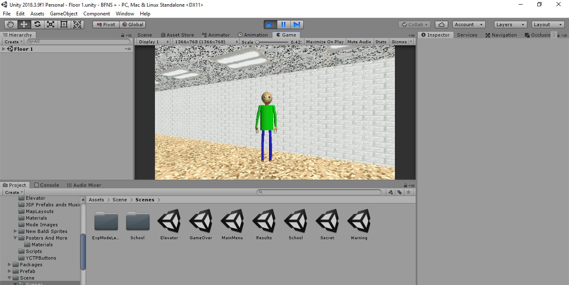The height and width of the screenshot is (285, 569).
Task: Open the Layers dropdown
Action: pos(510,25)
